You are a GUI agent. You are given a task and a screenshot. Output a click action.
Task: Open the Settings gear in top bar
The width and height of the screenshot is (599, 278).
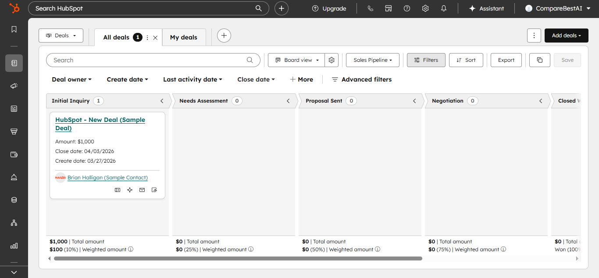(x=425, y=8)
